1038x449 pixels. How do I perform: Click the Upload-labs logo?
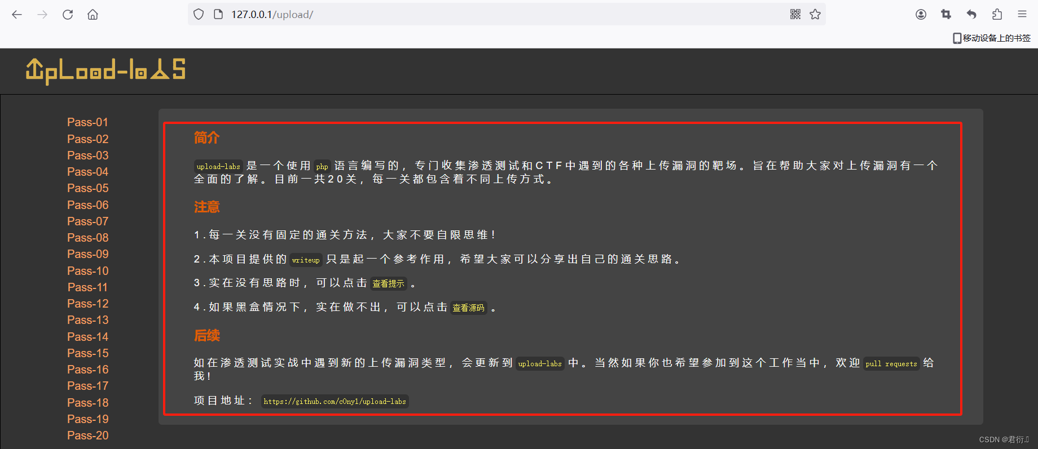pos(105,71)
